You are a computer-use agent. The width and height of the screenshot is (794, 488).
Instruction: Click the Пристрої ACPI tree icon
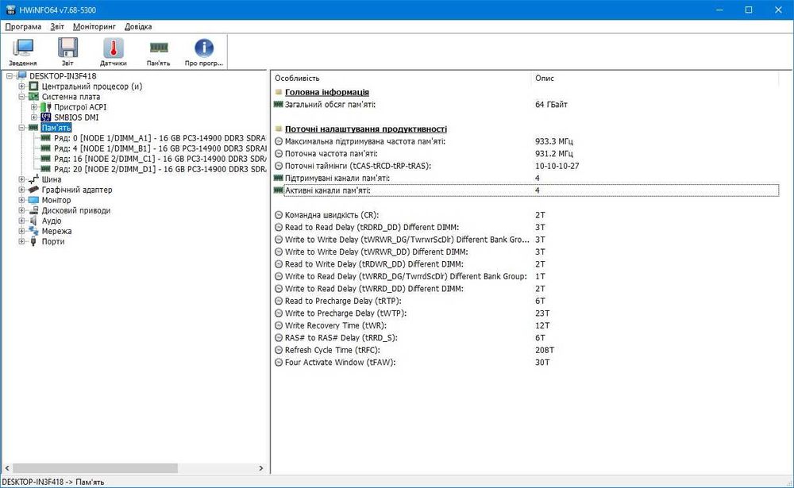[x=46, y=107]
